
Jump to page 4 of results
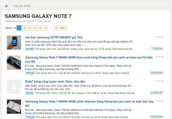tap(35, 28)
